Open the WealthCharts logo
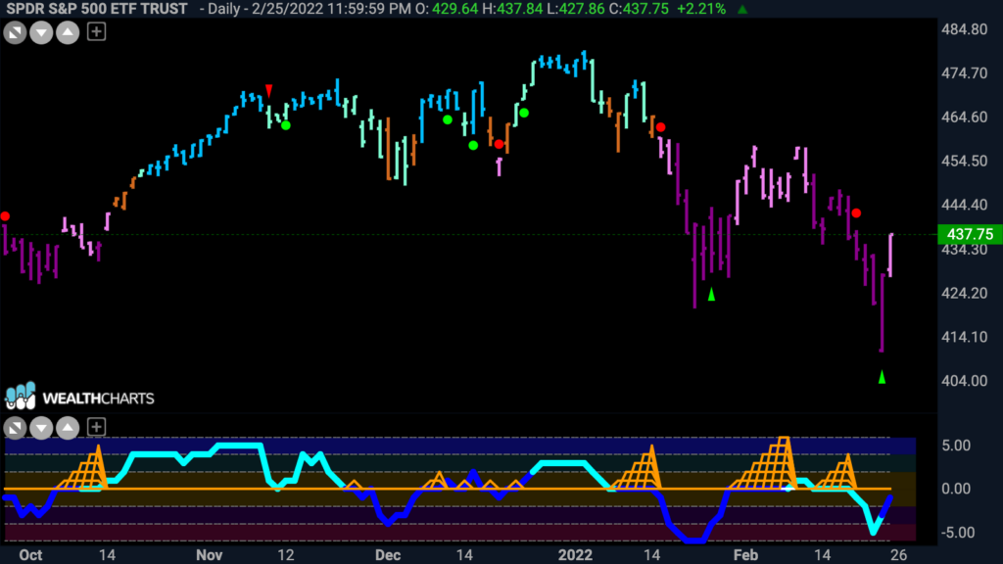 coord(79,398)
